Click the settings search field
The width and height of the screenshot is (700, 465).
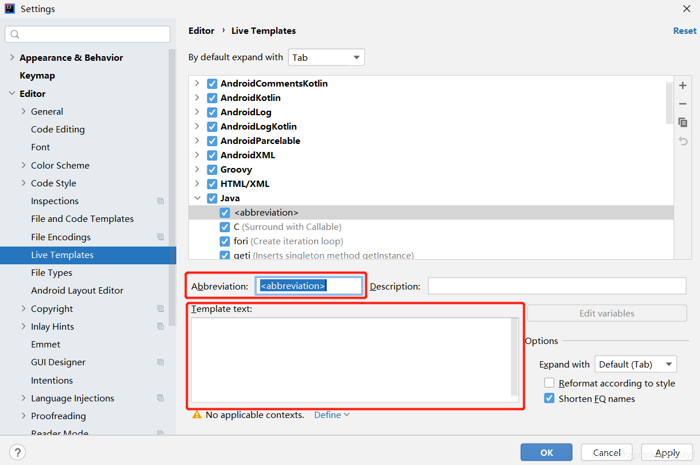[x=87, y=34]
